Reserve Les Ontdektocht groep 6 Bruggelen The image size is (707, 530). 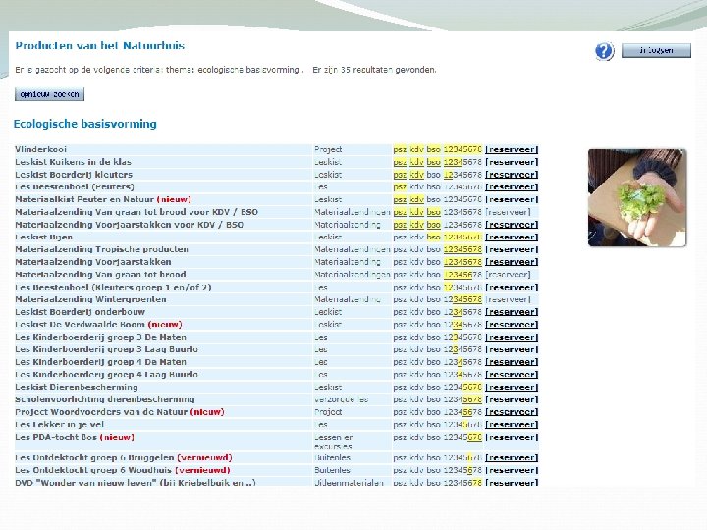click(512, 458)
